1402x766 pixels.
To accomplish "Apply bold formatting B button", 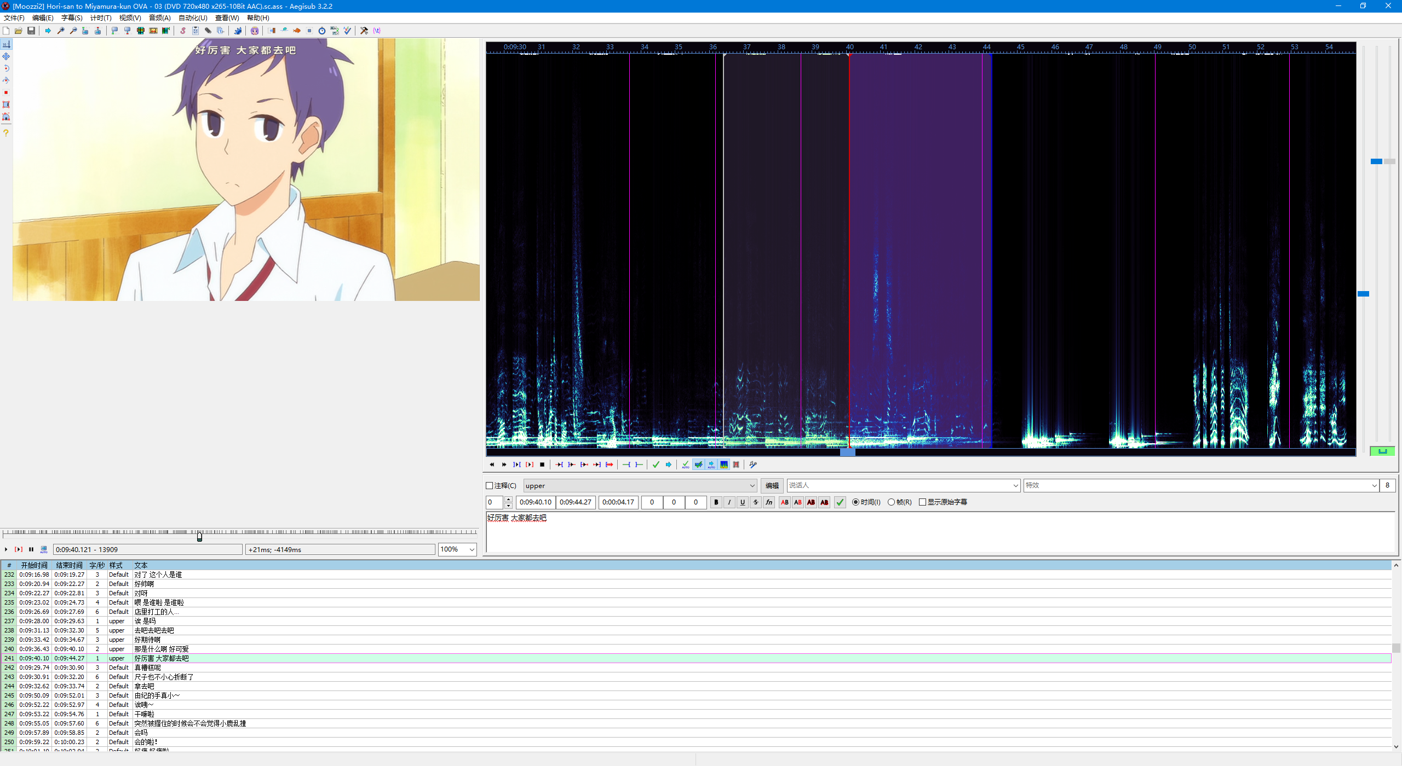I will pyautogui.click(x=716, y=502).
